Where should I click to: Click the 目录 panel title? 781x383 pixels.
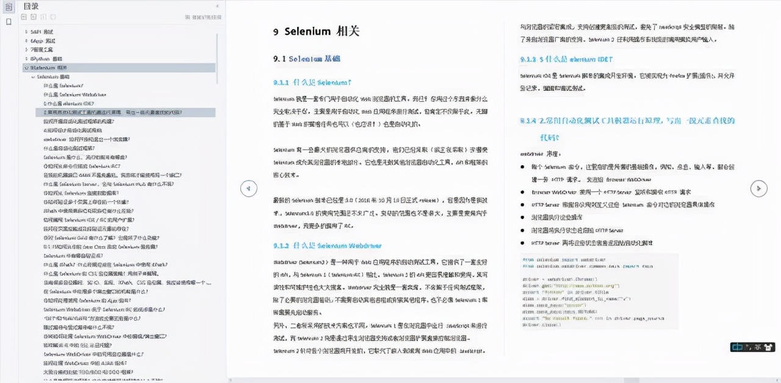[x=31, y=6]
